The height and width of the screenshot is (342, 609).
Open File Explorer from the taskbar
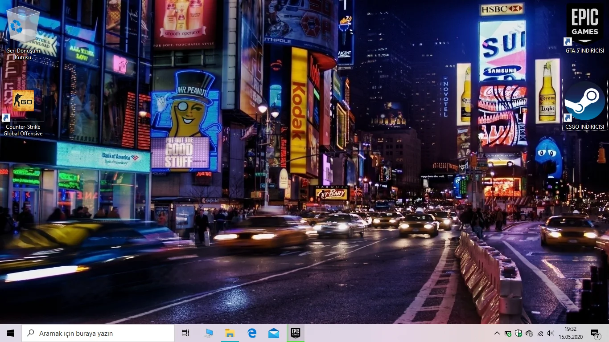click(x=230, y=333)
